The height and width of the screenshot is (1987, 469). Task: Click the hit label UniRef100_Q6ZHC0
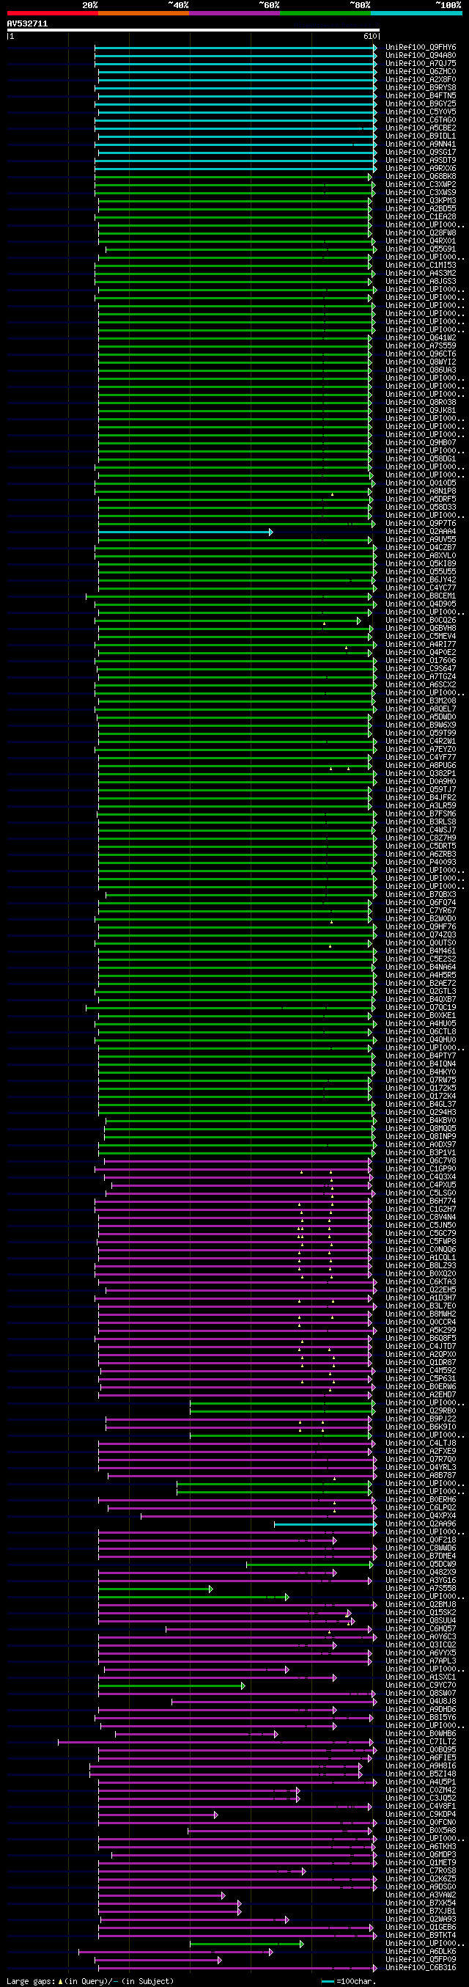pyautogui.click(x=421, y=72)
